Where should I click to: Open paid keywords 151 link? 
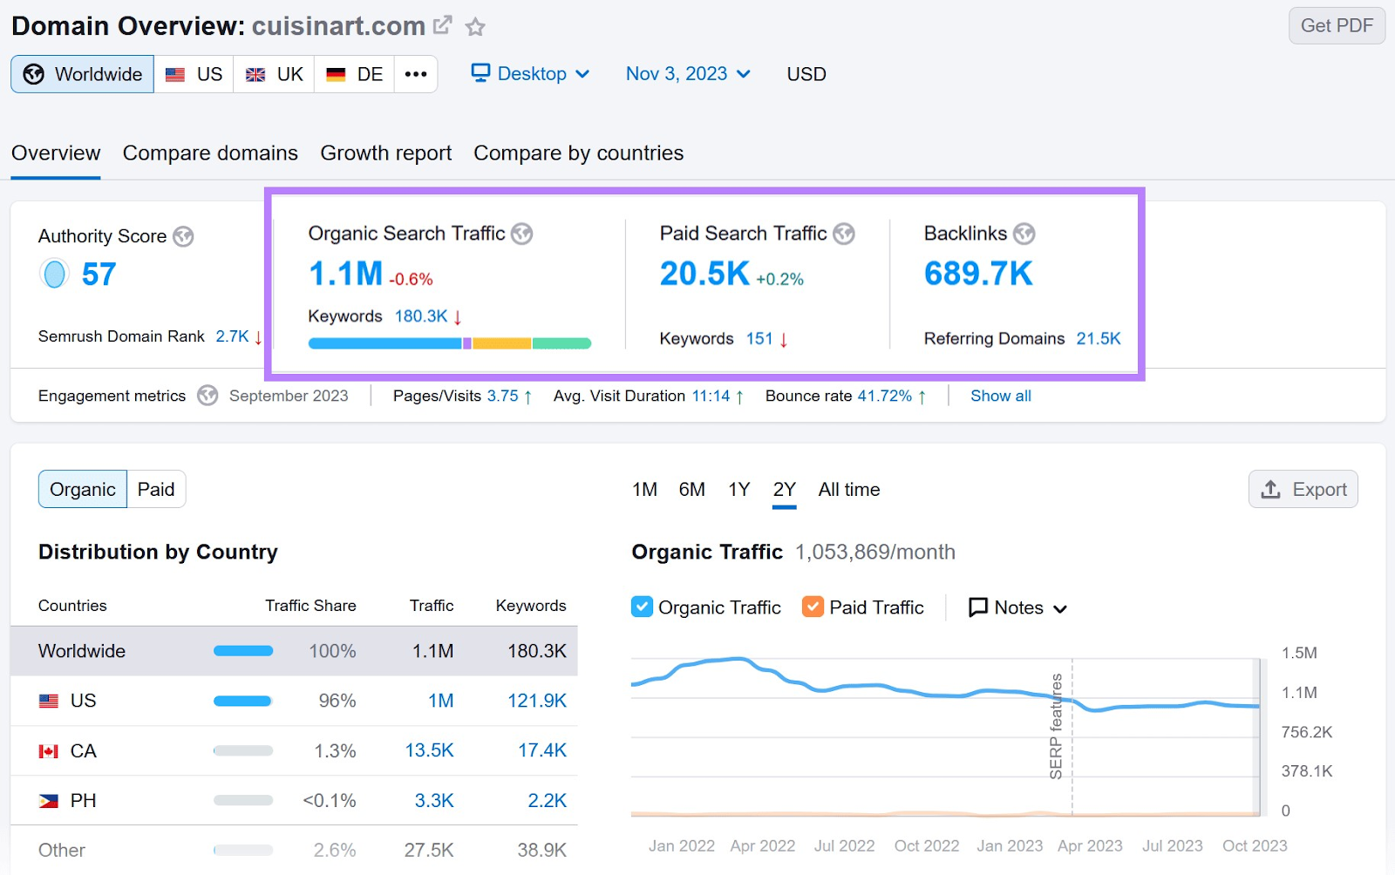pos(759,339)
